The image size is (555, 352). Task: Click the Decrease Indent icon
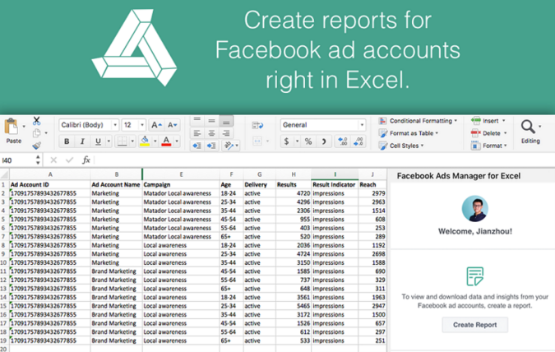pyautogui.click(x=197, y=146)
